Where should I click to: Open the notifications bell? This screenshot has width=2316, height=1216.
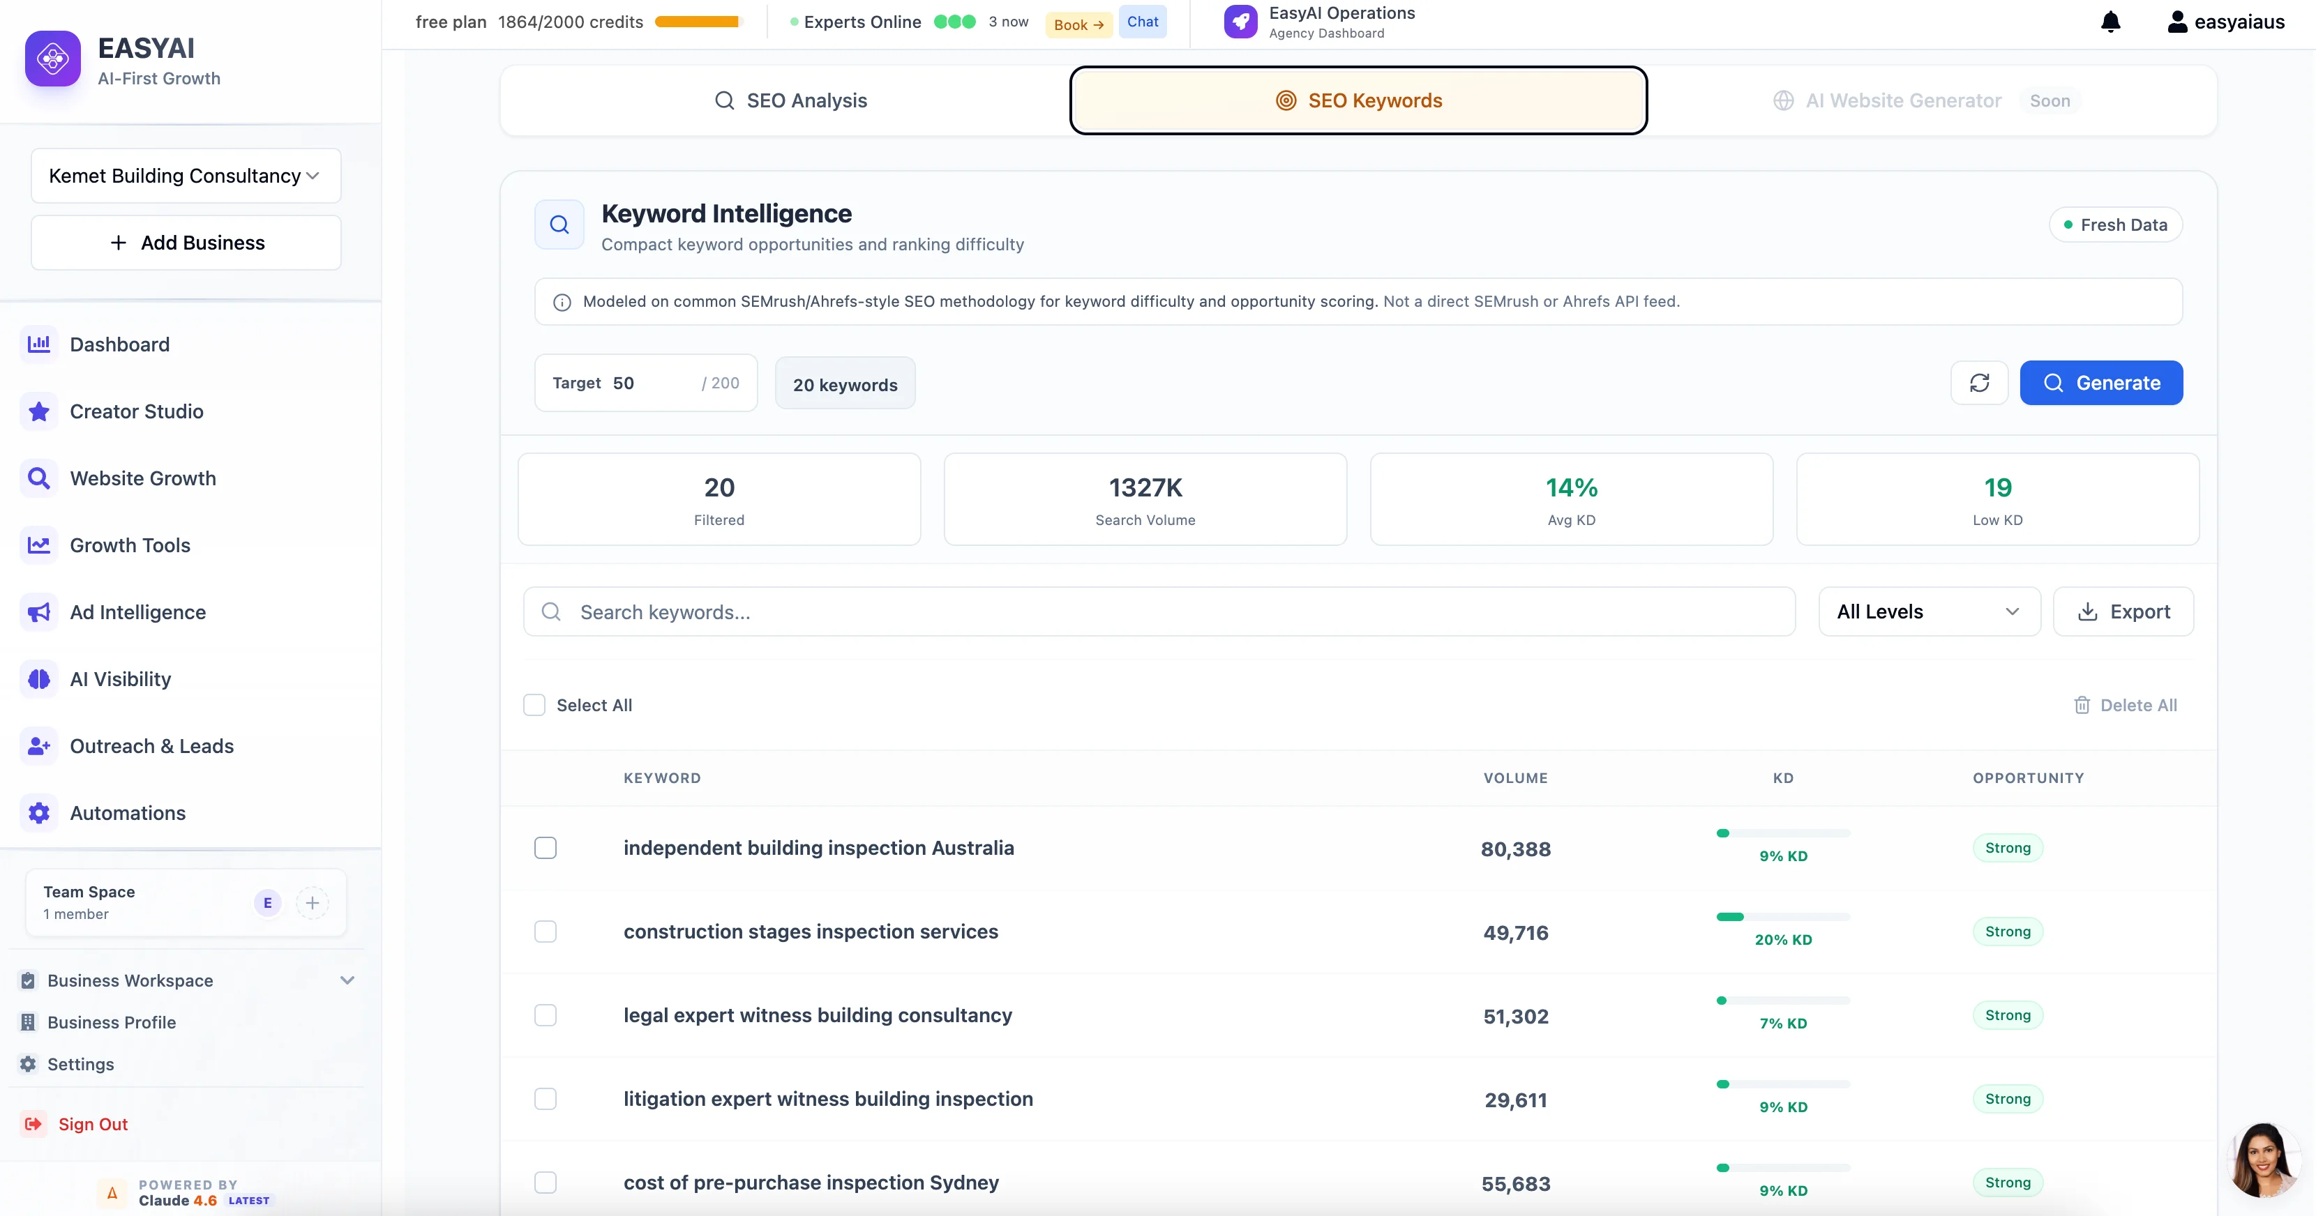click(2110, 22)
